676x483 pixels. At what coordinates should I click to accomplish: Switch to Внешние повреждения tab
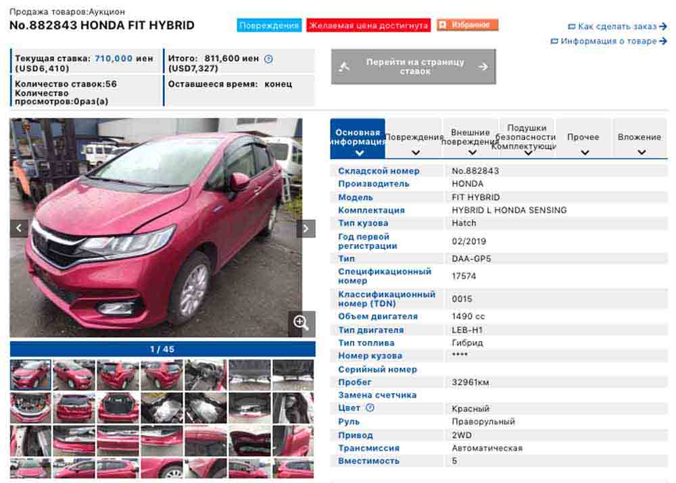(470, 138)
